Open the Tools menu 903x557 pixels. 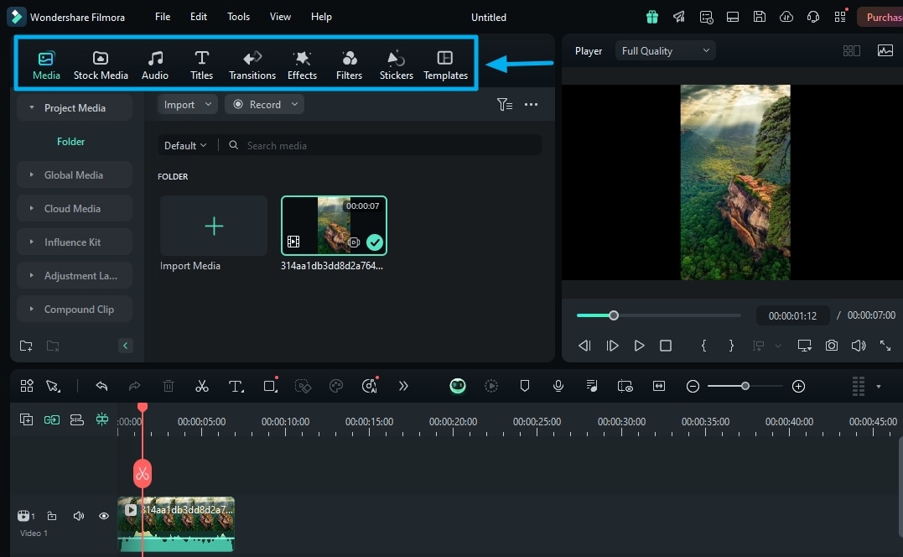[238, 17]
